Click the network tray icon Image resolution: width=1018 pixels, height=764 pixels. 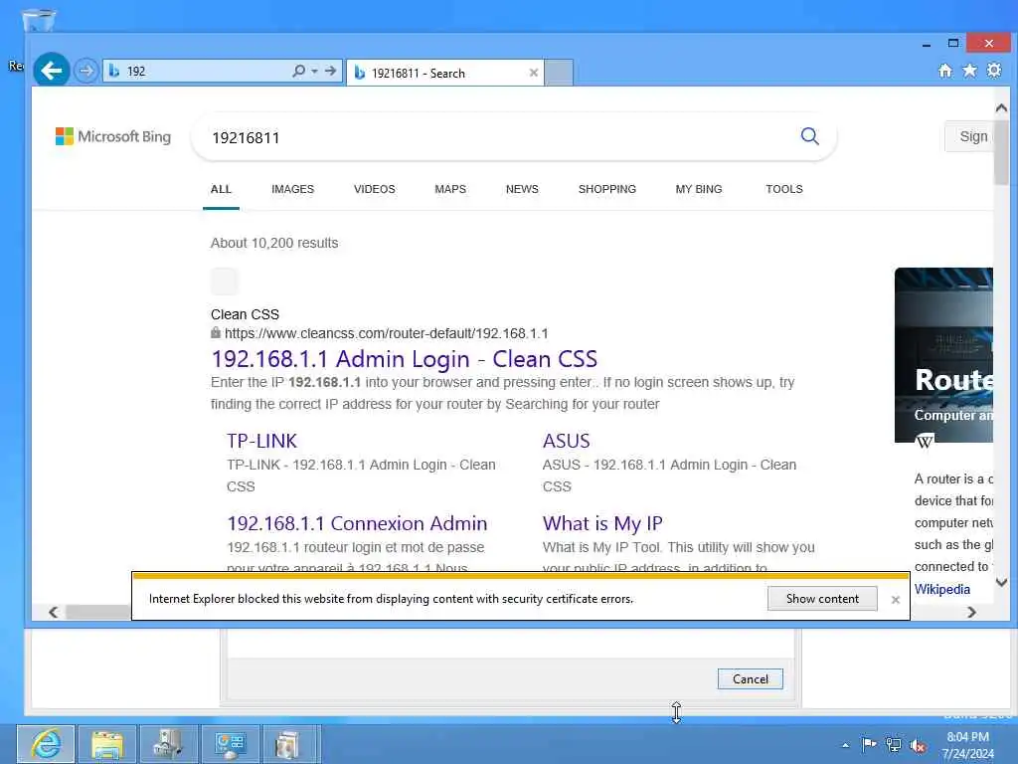[x=894, y=744]
